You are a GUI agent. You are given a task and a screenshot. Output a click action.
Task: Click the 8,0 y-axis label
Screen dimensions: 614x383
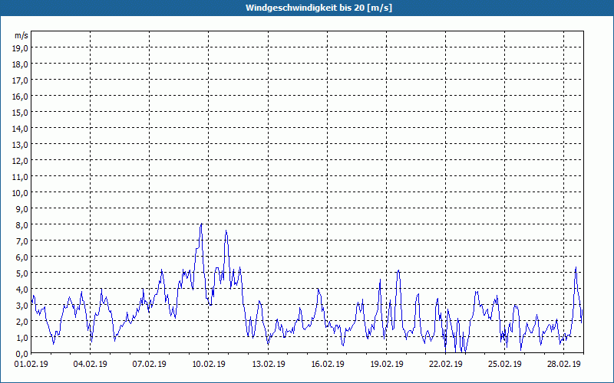click(21, 225)
